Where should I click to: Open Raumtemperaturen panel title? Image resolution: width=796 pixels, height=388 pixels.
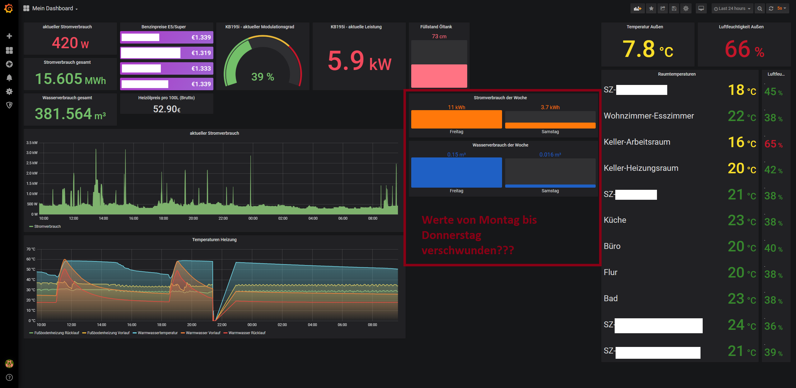point(677,74)
